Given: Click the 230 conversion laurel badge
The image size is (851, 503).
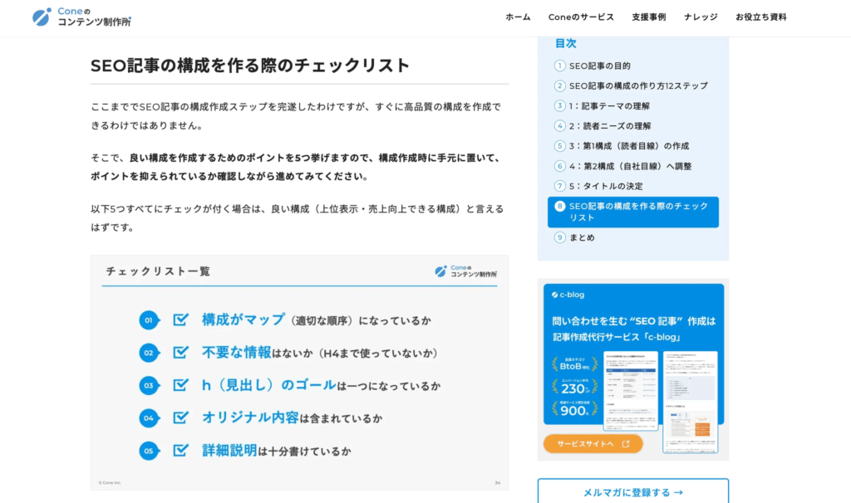Looking at the screenshot, I should pyautogui.click(x=575, y=387).
